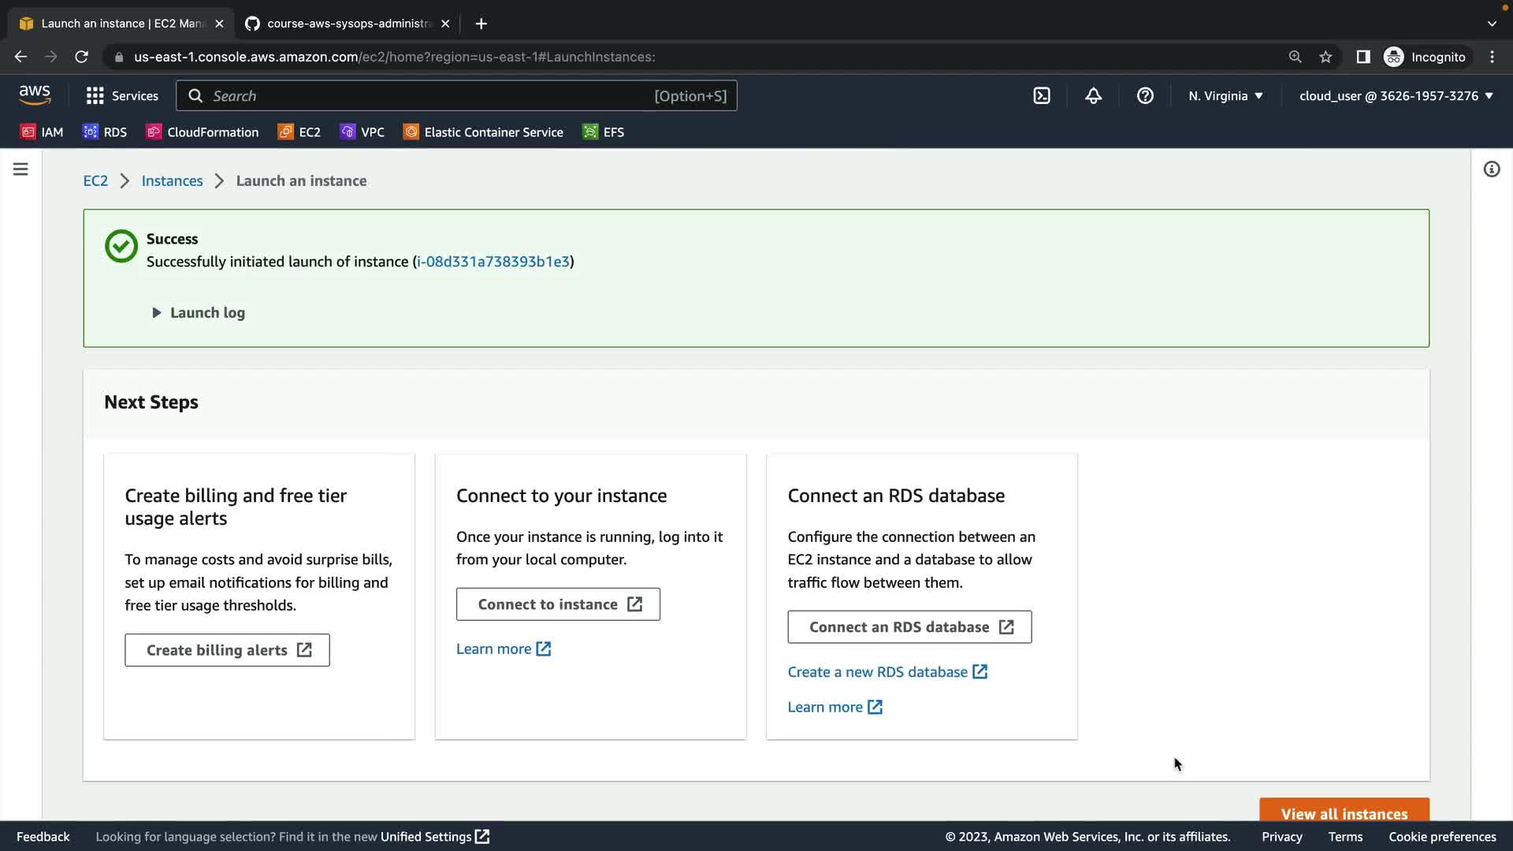This screenshot has height=851, width=1513.
Task: Open the N. Virginia region dropdown
Action: tap(1225, 96)
